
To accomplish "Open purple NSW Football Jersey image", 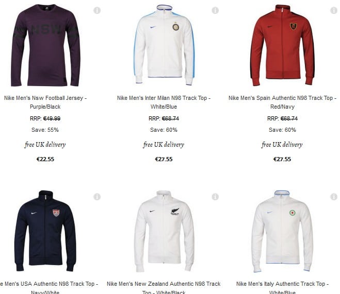I will pyautogui.click(x=45, y=45).
